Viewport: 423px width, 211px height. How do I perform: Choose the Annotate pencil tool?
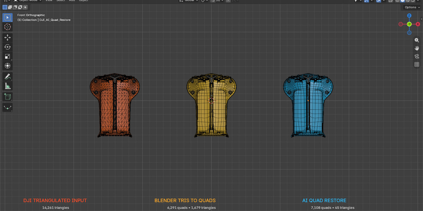pyautogui.click(x=7, y=76)
